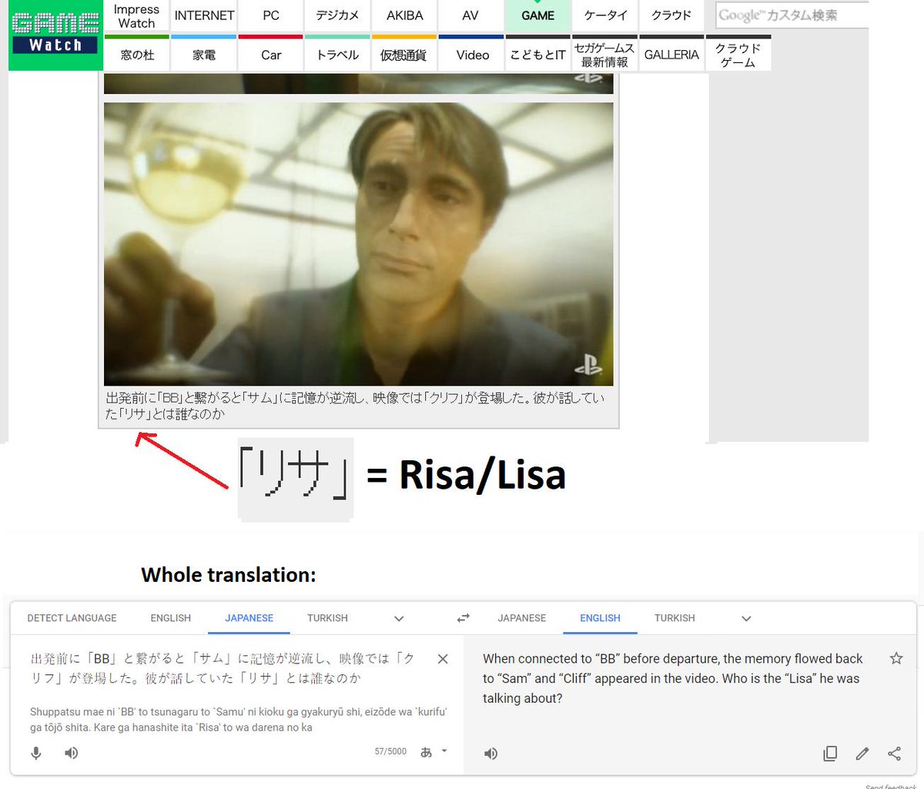Save translation with the star icon
The height and width of the screenshot is (789, 924).
point(896,658)
